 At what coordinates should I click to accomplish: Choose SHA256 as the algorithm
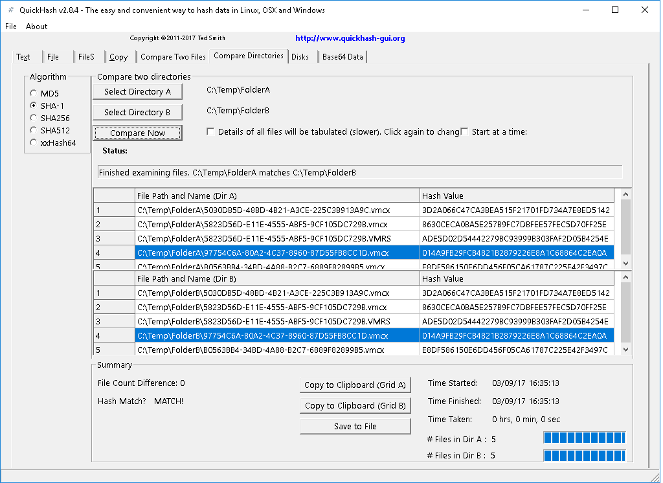[x=33, y=118]
